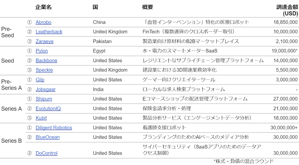Click the 概要 column header
This screenshot has height=165, width=299.
[147, 7]
